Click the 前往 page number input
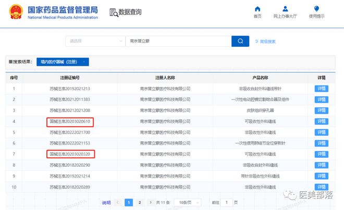Screen dimensions: 344x210 pyautogui.click(x=226, y=203)
